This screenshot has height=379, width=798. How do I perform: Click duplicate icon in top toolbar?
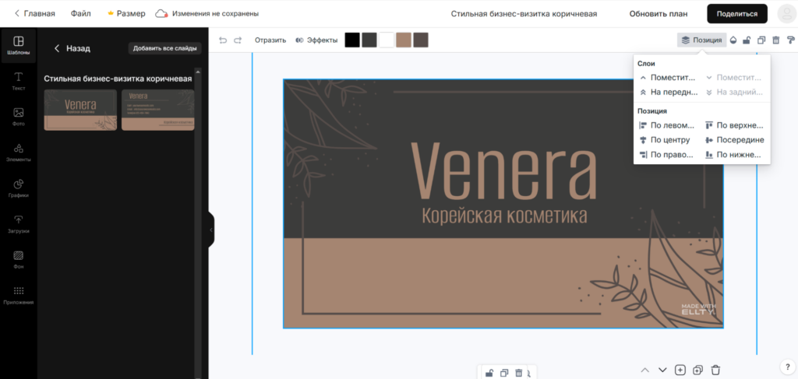(761, 40)
